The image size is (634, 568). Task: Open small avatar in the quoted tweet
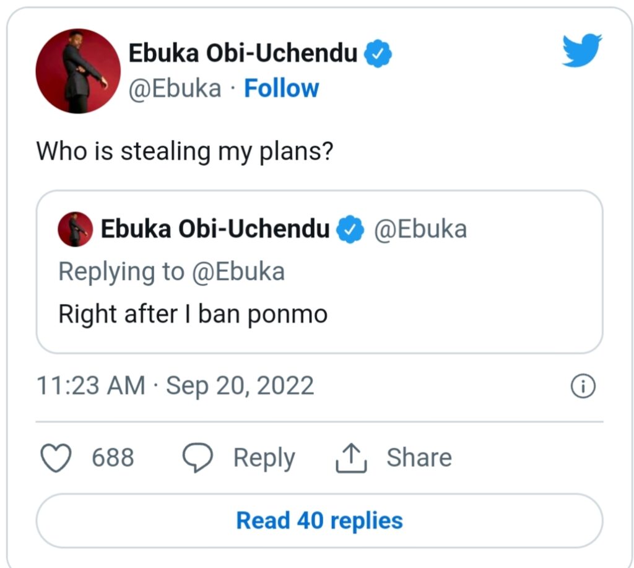tap(75, 229)
